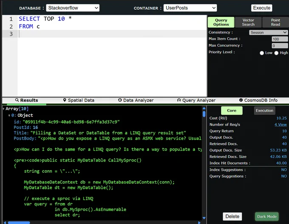The image size is (289, 224).
Task: Click Index Hit Documents value 40.00
Action: click(x=281, y=163)
